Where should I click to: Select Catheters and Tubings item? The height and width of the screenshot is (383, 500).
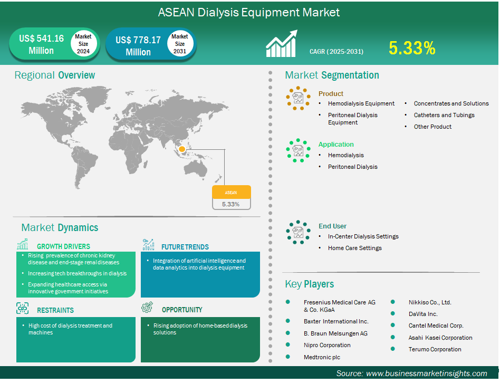coord(444,115)
